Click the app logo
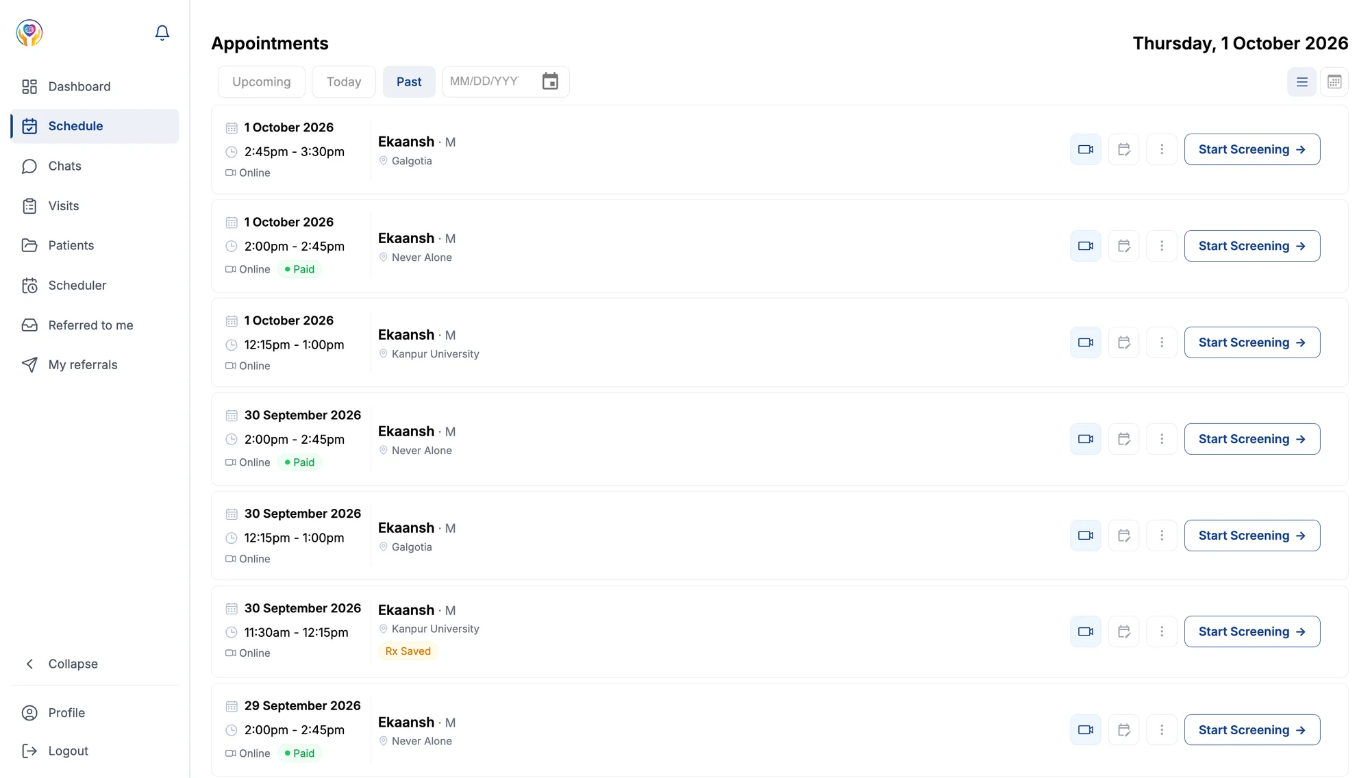1370x778 pixels. [29, 33]
